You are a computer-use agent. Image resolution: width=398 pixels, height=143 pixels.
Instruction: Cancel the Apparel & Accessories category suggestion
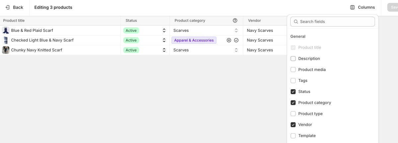pos(229,40)
